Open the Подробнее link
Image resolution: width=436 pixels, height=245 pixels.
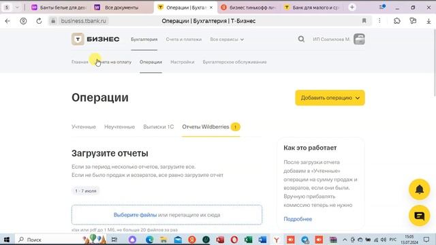[298, 219]
